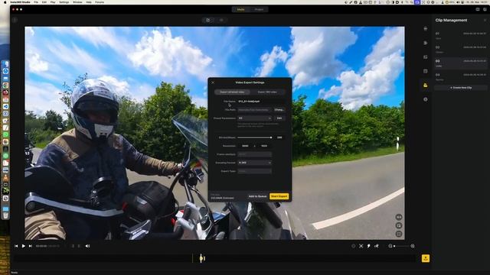Click the resolution height field
The width and height of the screenshot is (490, 275).
click(264, 146)
